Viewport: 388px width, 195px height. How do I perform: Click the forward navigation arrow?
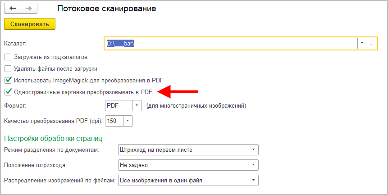click(27, 9)
